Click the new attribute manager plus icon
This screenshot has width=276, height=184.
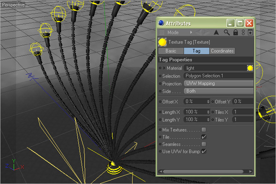tap(250, 33)
